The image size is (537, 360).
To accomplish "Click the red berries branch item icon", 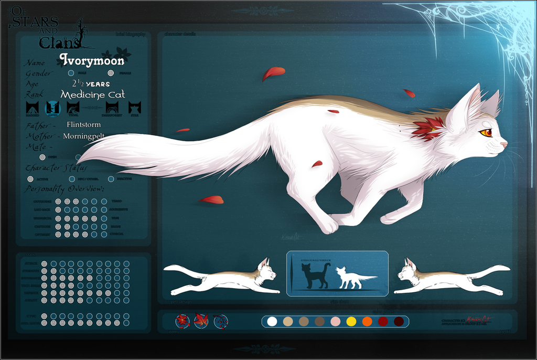I will pos(221,321).
